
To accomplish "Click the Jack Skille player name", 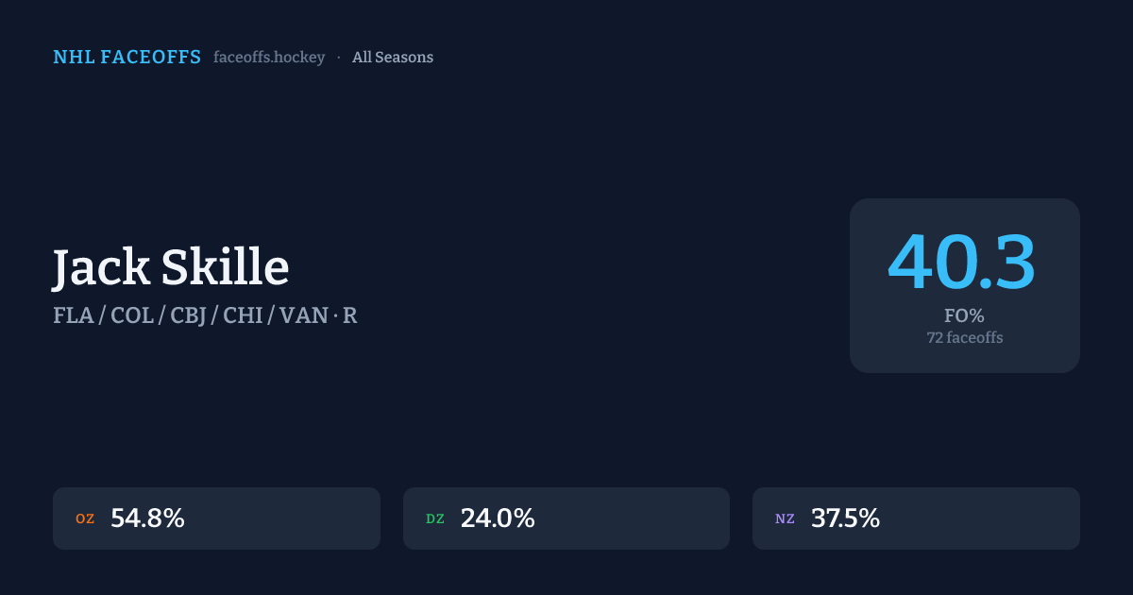I will [171, 268].
